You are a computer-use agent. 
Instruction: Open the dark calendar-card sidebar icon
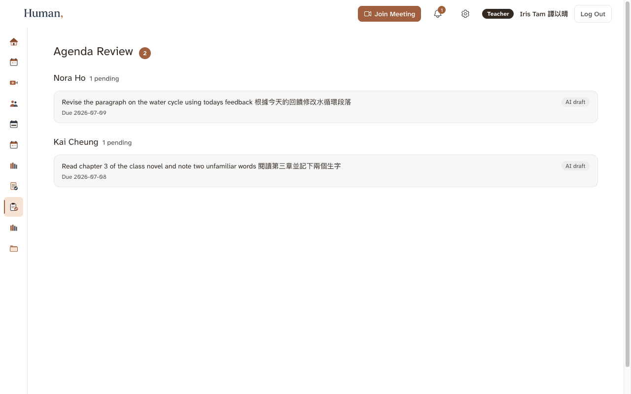(14, 125)
